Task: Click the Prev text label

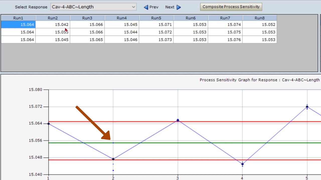Action: tap(154, 7)
